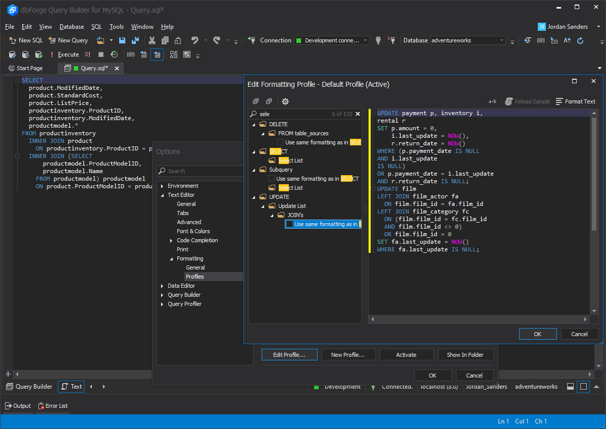
Task: Click the Cut scissors icon
Action: pos(151,40)
